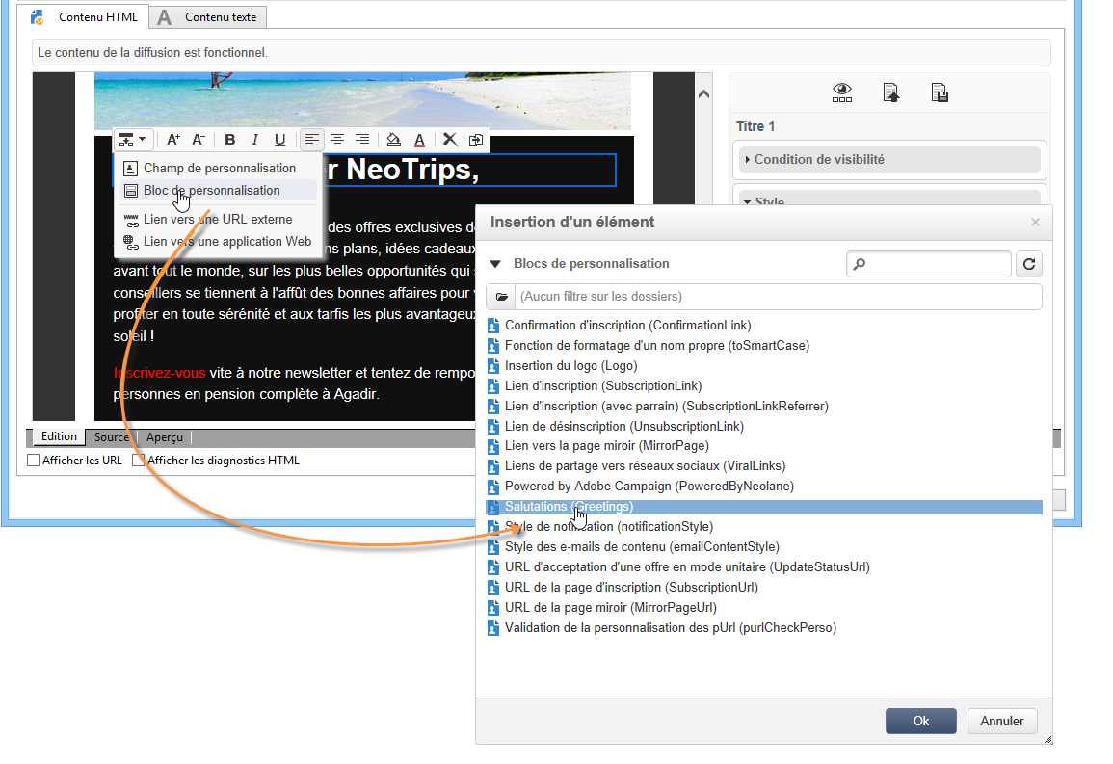
Task: Close the Insertion d'un élément dialog
Action: click(1035, 222)
